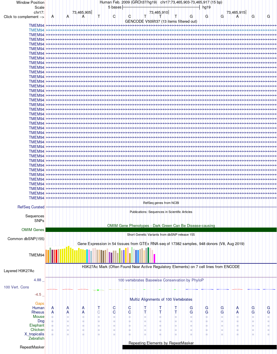Click the light-blue highlighted TMEM94 transcript label
Screen dimensions: 277x354
pyautogui.click(x=37, y=30)
